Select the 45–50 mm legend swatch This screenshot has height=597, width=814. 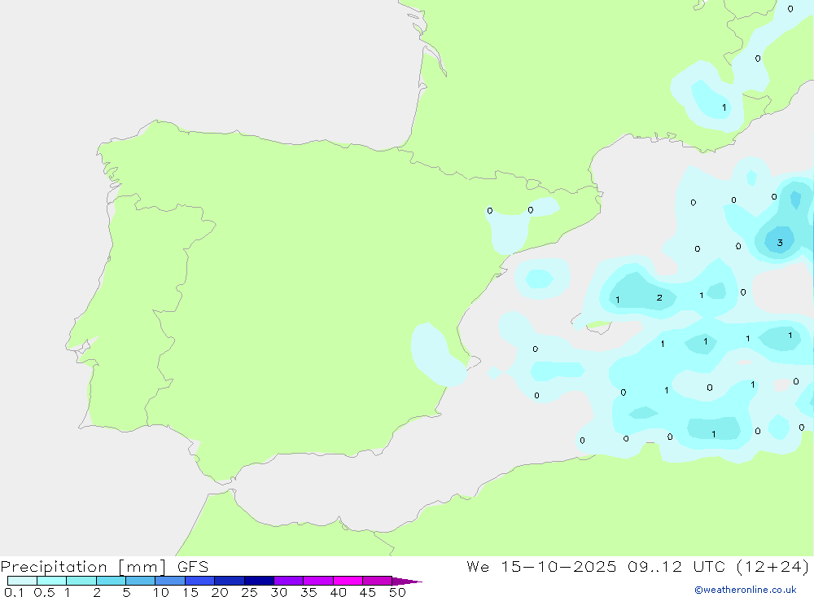(377, 581)
